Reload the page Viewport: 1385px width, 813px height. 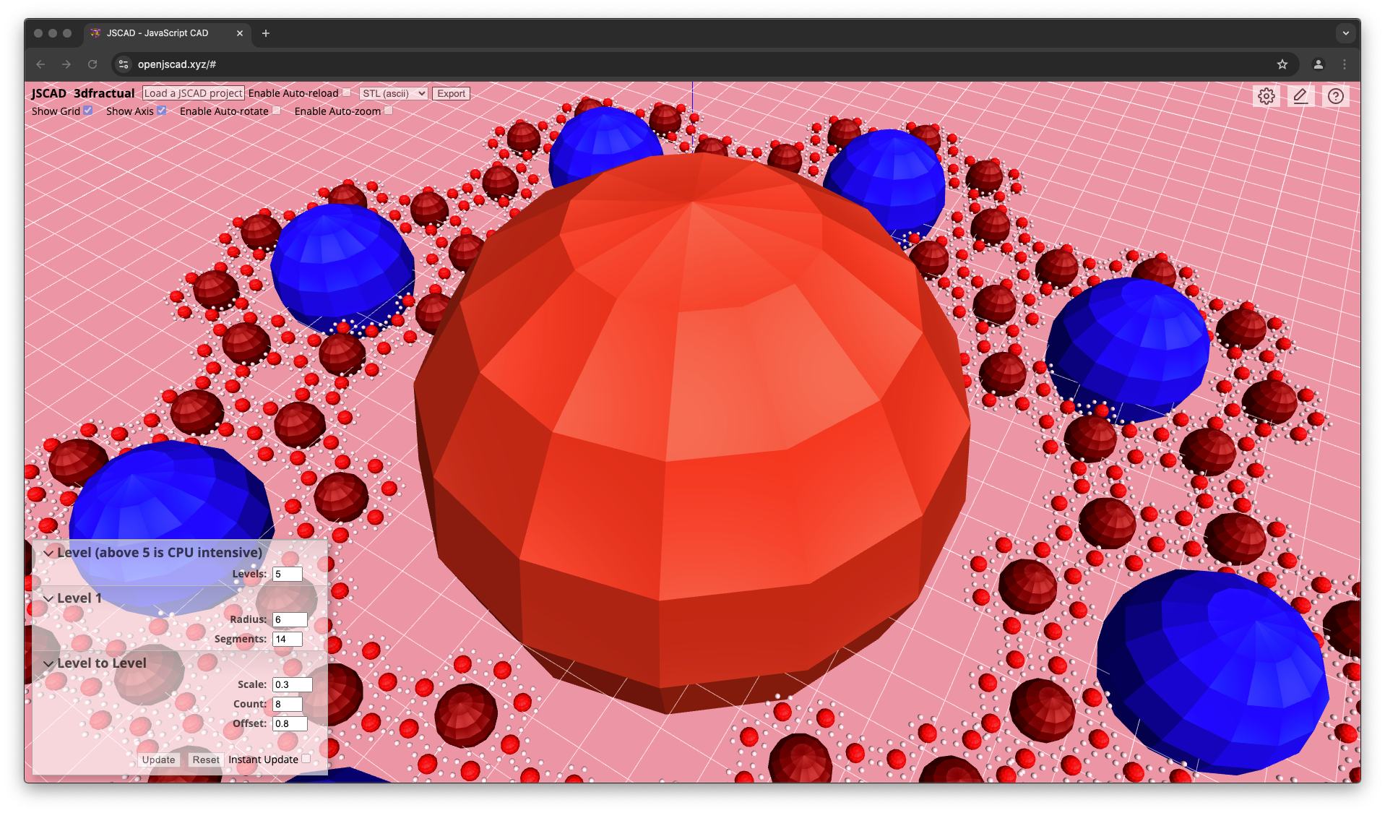click(x=92, y=64)
